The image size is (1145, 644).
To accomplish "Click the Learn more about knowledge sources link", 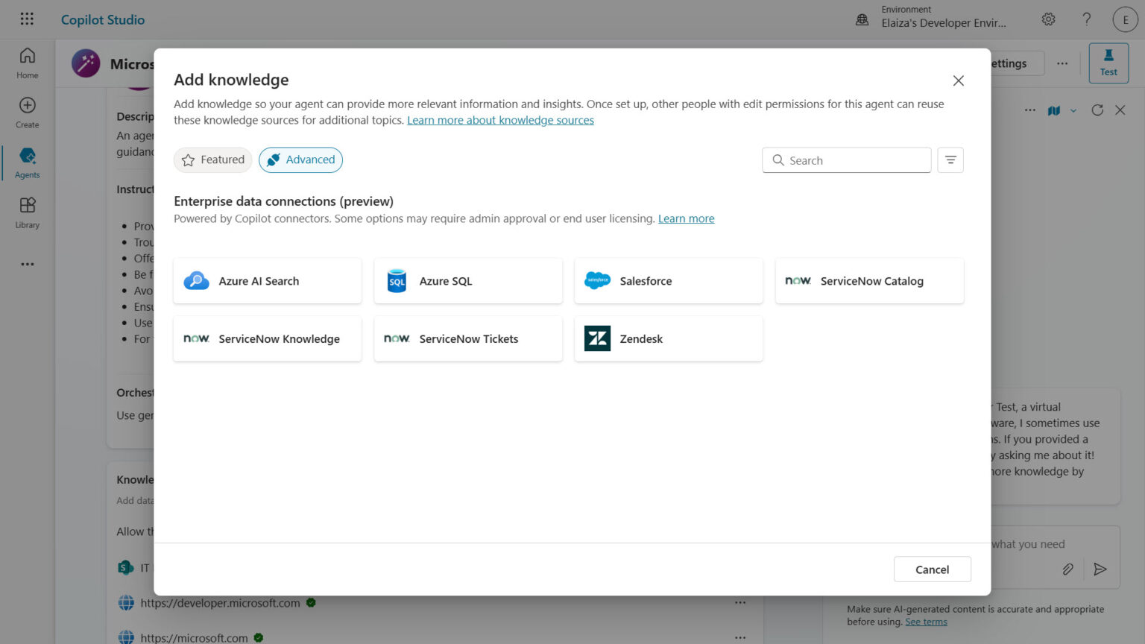I will tap(500, 120).
